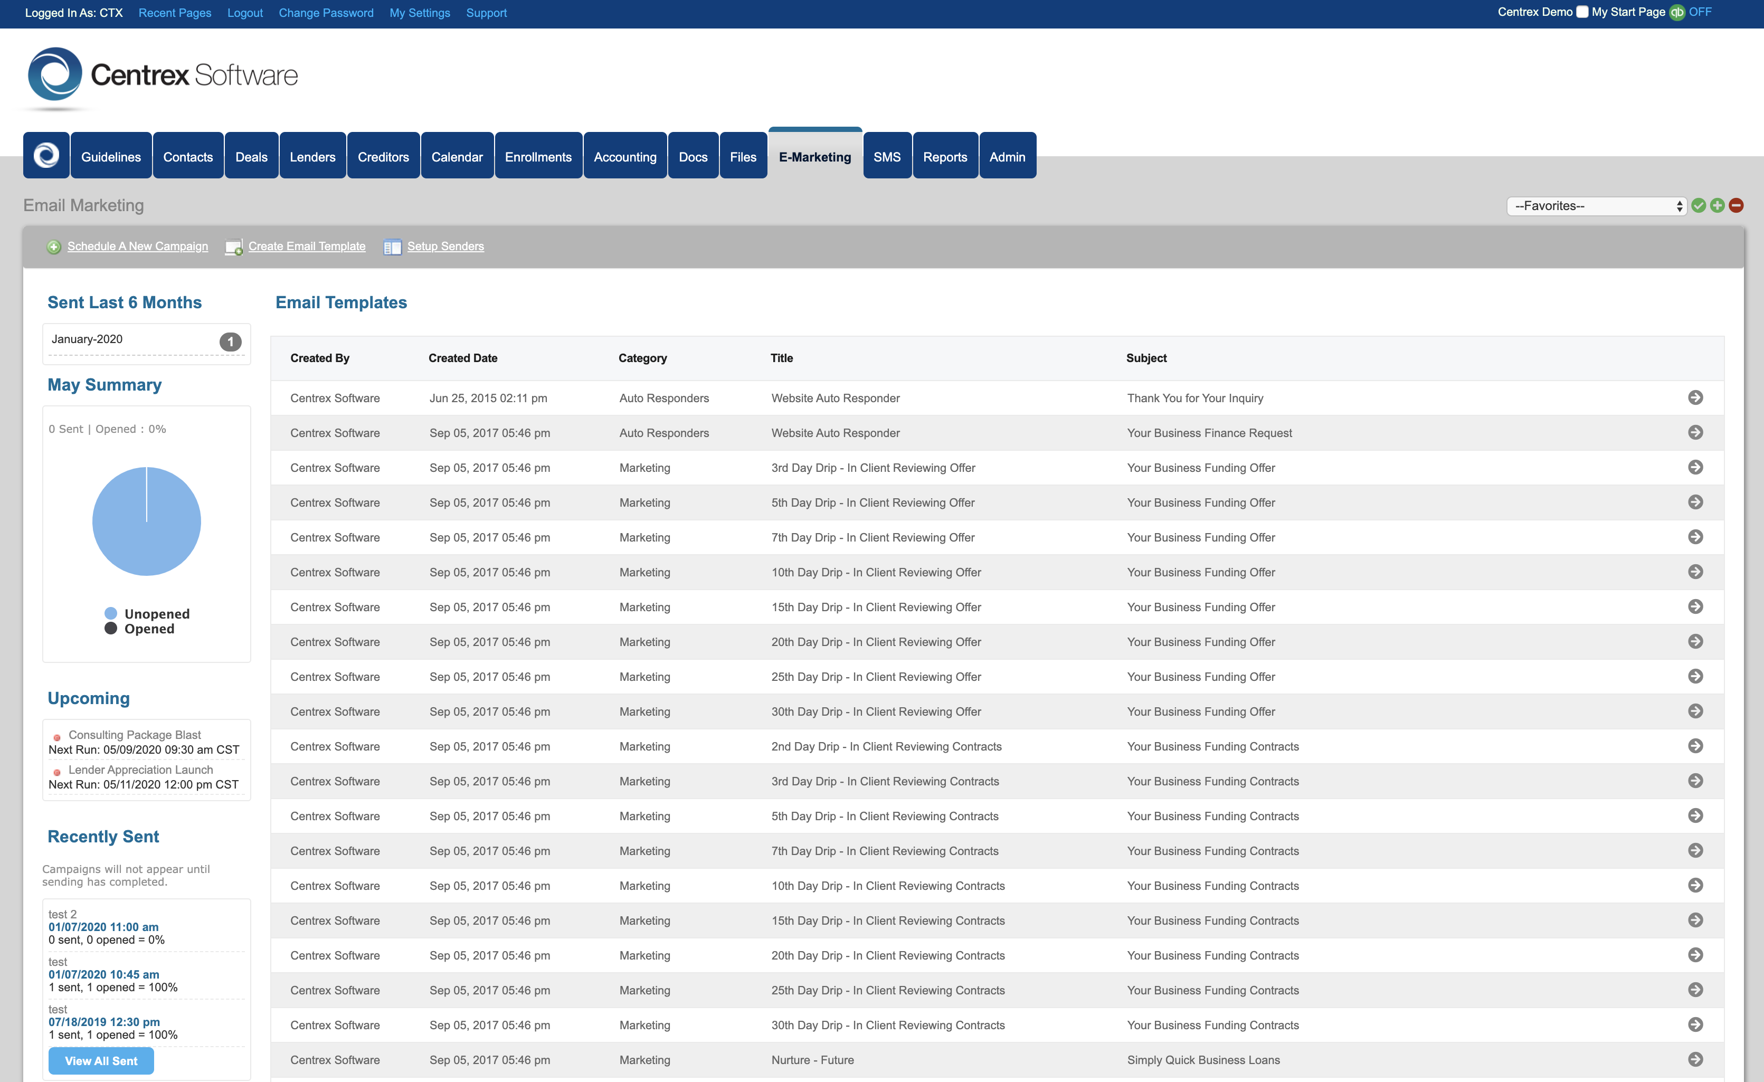Click the blue pie chart in May Summary
Screen dimensions: 1764x1082
[147, 521]
